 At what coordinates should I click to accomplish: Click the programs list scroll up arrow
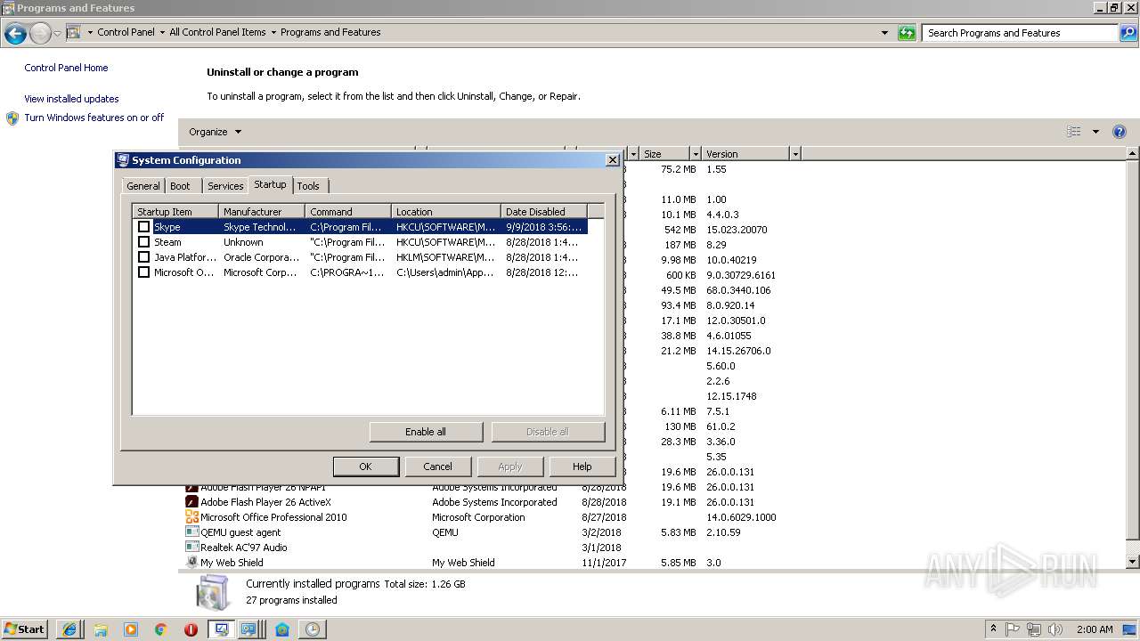tap(1133, 154)
